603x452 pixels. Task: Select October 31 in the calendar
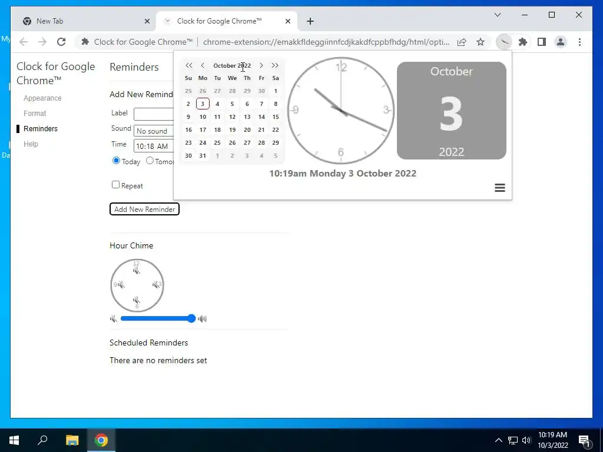(x=203, y=155)
